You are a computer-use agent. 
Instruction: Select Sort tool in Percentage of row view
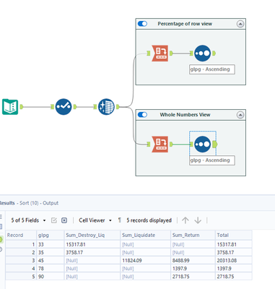(202, 53)
